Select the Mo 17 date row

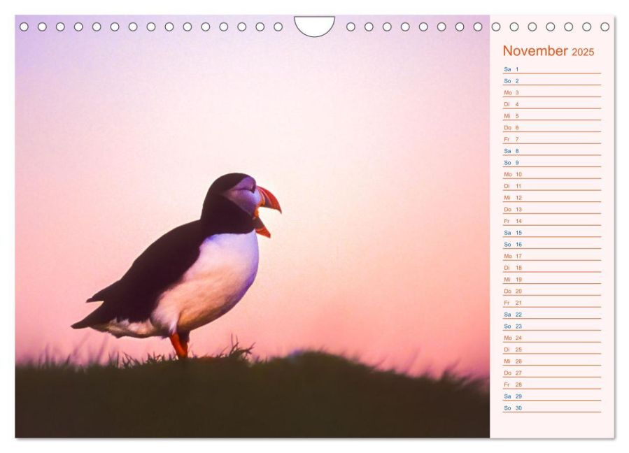pyautogui.click(x=551, y=256)
